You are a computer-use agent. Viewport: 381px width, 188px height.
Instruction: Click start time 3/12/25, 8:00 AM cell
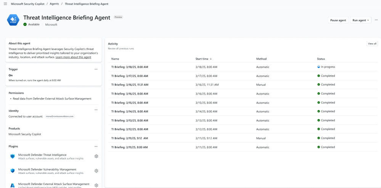click(x=206, y=129)
